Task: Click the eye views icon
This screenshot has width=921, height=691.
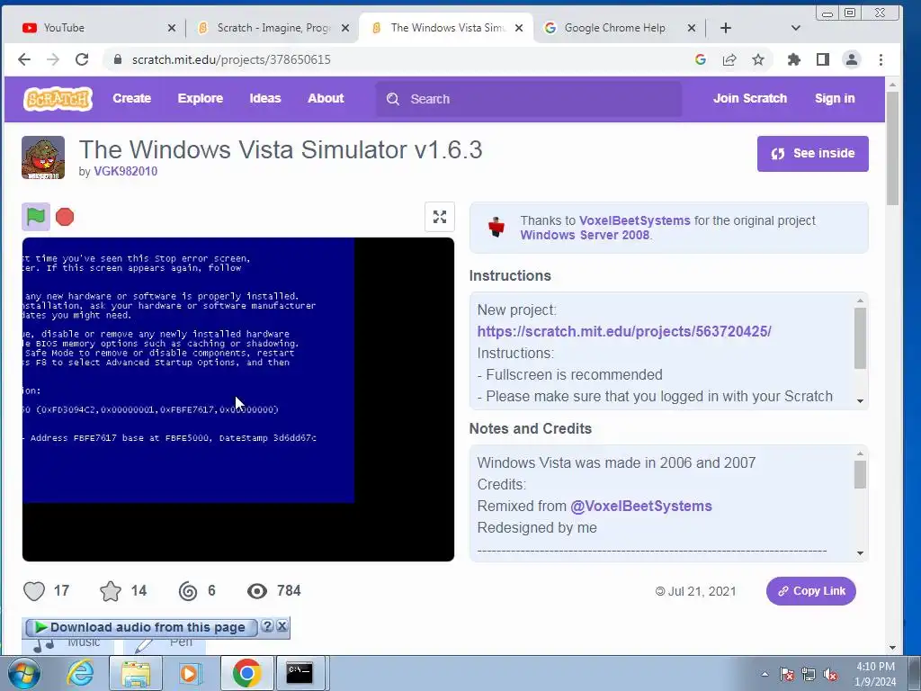Action: tap(256, 591)
